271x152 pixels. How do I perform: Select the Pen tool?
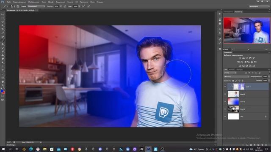click(x=3, y=67)
